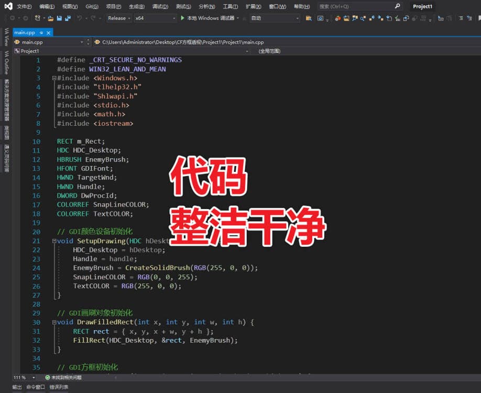This screenshot has height=393, width=481.
Task: Open the 生成(B) menu
Action: tap(137, 6)
